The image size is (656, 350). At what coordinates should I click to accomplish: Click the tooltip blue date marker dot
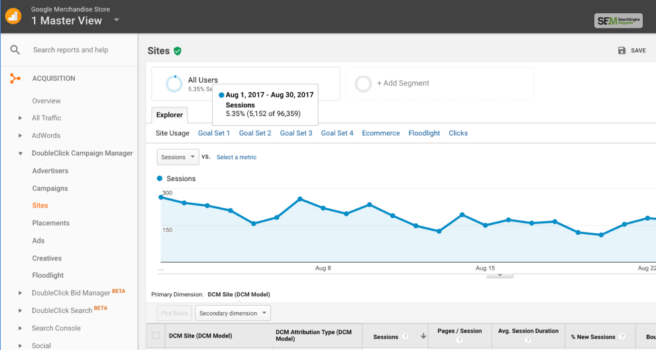tap(221, 95)
